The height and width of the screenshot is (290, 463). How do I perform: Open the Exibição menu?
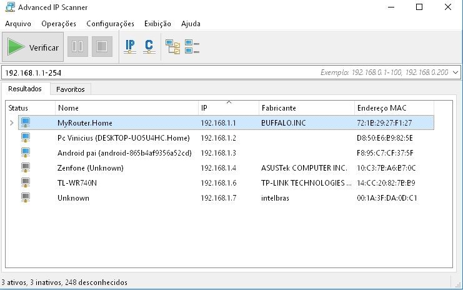pos(157,24)
